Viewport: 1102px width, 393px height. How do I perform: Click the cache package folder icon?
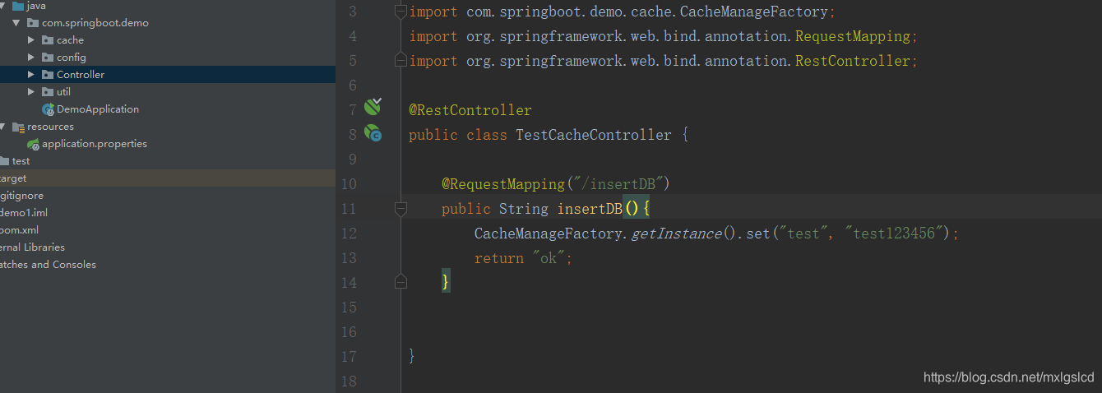coord(48,40)
